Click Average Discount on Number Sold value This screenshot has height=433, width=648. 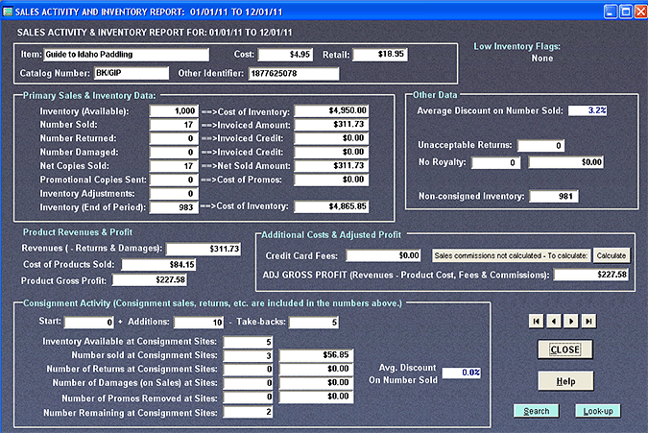pos(588,110)
